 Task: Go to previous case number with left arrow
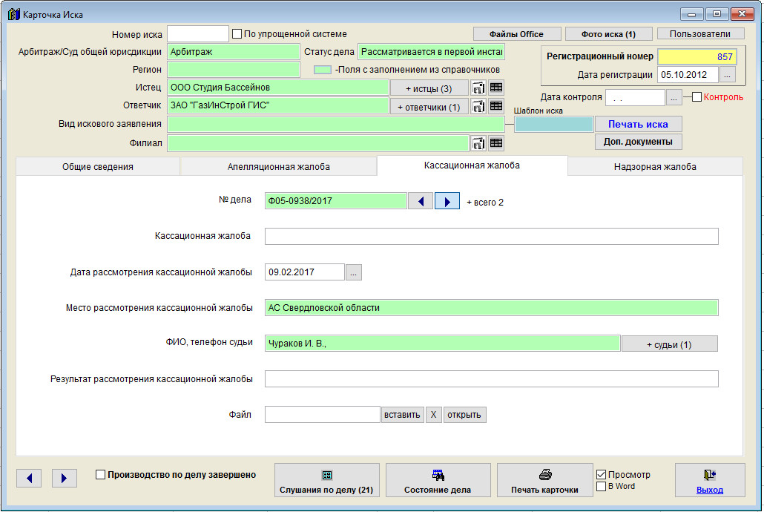421,201
